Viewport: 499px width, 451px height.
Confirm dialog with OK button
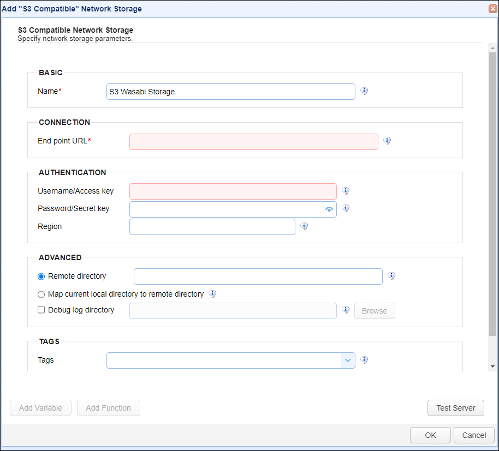click(430, 435)
